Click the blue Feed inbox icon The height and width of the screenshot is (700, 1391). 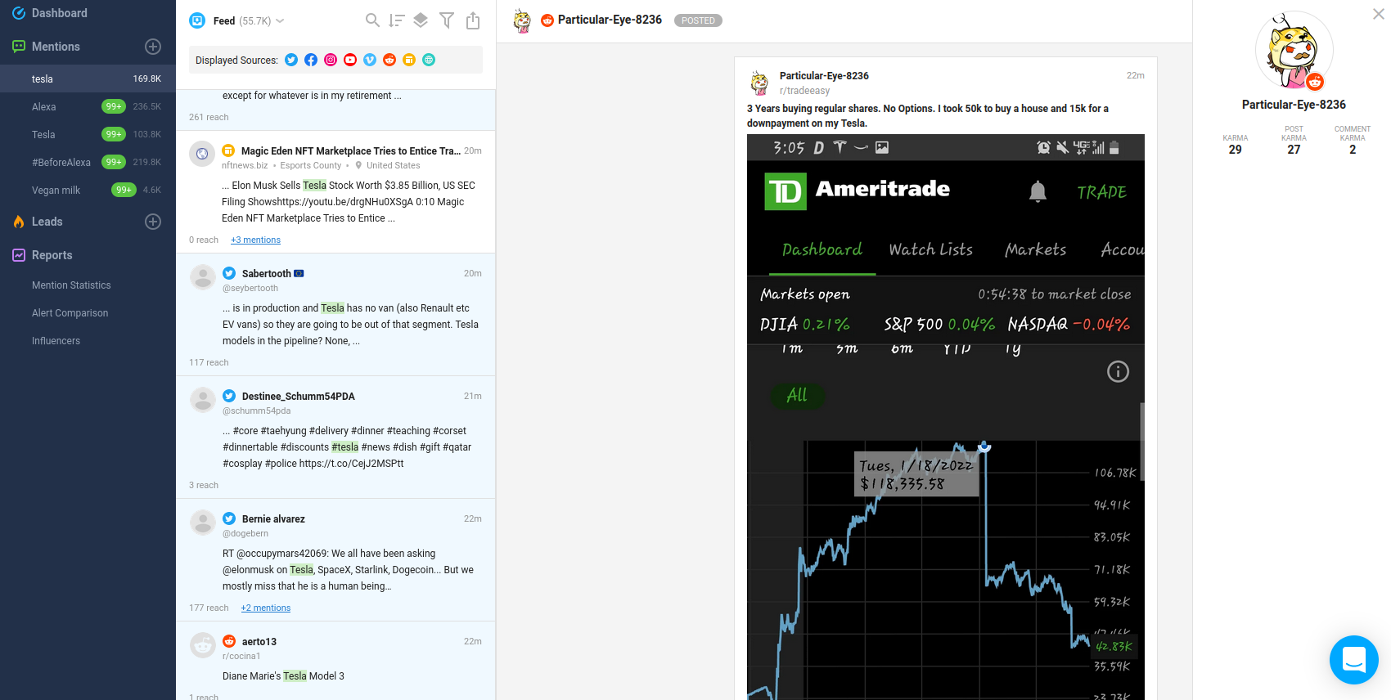pos(197,20)
